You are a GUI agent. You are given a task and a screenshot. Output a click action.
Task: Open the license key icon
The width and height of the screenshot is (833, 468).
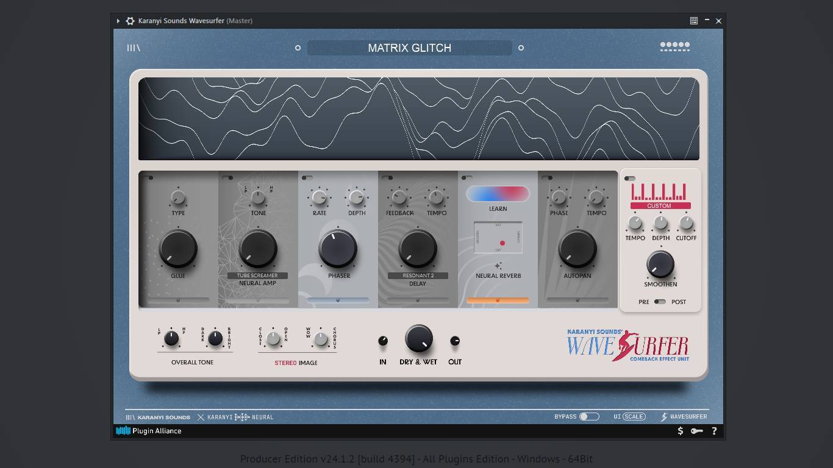(696, 431)
